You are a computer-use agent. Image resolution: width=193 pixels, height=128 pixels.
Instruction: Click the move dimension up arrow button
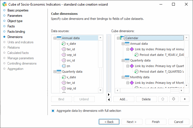tap(163, 99)
